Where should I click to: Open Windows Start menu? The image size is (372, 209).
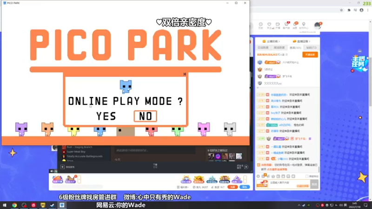click(x=5, y=205)
